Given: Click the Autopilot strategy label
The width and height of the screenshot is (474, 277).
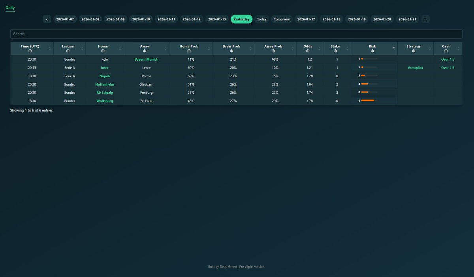Looking at the screenshot, I should (x=416, y=68).
